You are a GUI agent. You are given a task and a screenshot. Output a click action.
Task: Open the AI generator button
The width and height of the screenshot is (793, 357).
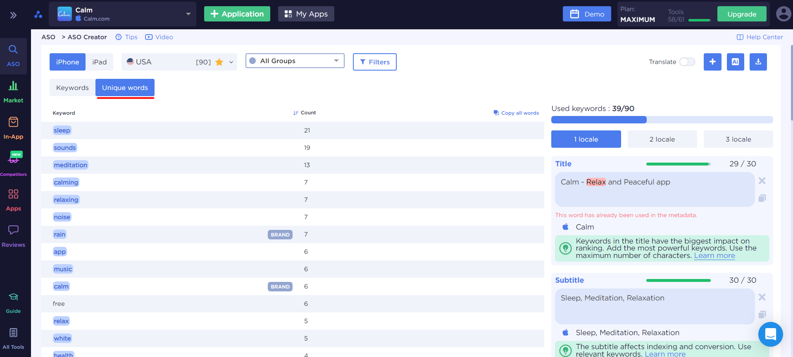click(x=736, y=62)
